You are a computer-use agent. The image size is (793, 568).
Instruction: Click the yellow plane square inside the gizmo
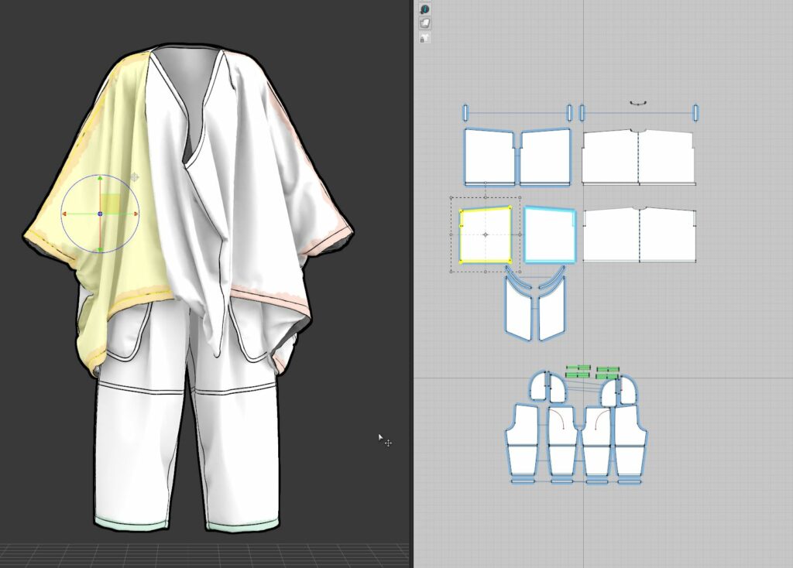[111, 204]
